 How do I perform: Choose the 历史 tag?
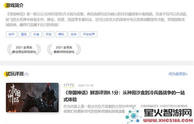(48, 34)
